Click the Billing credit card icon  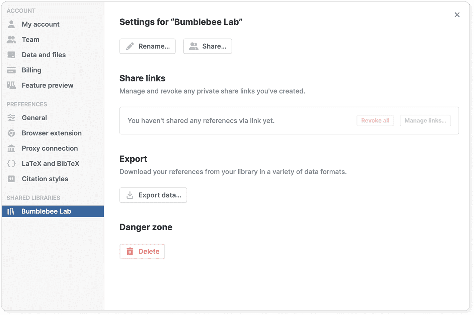[x=11, y=70]
